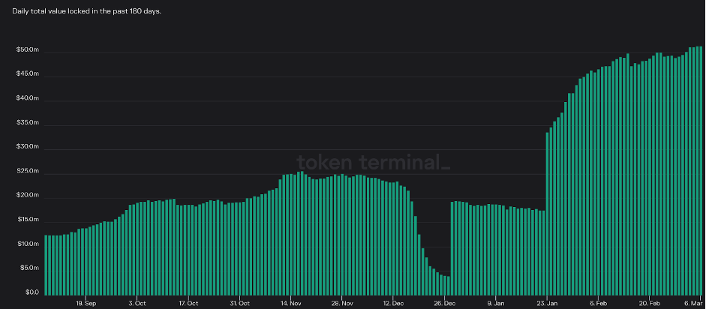Click the 6. Mar date label
706x309 pixels.
[x=693, y=304]
